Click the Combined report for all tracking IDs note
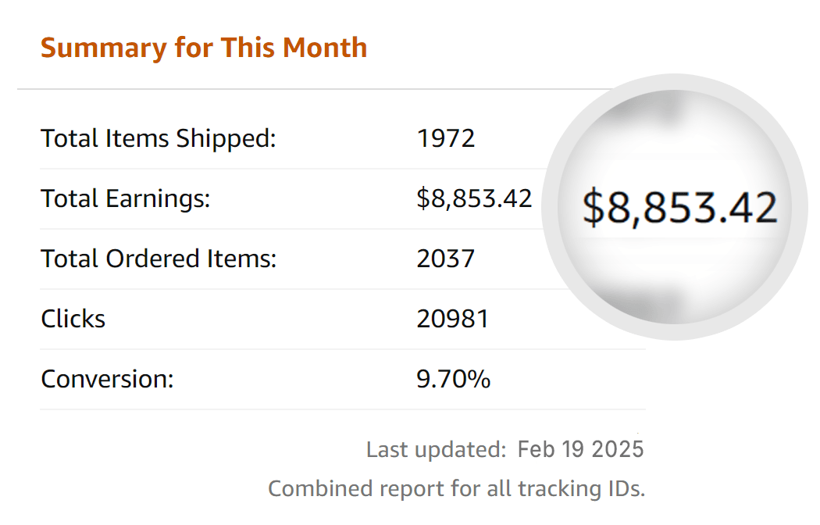This screenshot has width=820, height=525. click(457, 489)
